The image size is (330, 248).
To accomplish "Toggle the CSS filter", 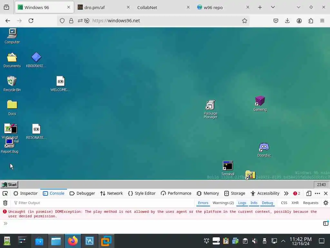I will (284, 203).
